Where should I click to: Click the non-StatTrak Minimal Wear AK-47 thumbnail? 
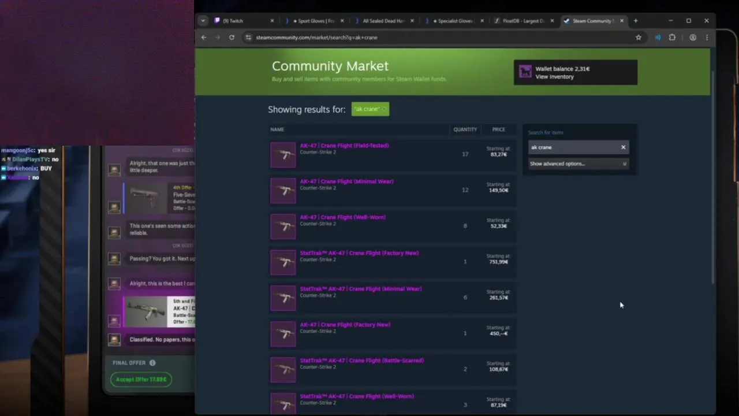pos(283,191)
